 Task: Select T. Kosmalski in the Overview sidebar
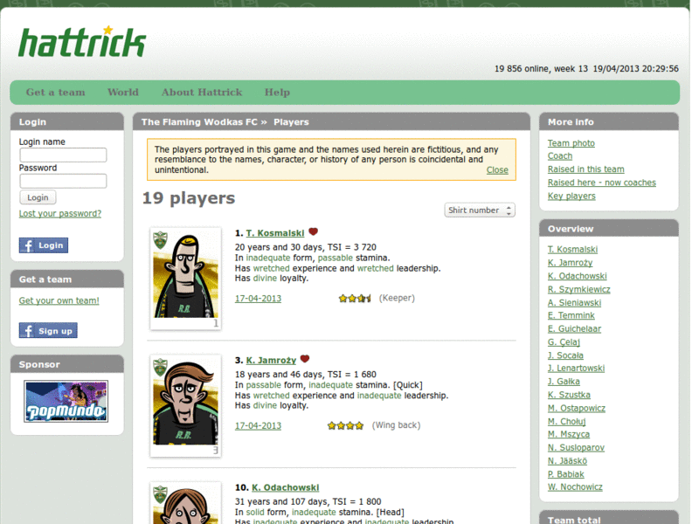pos(573,250)
